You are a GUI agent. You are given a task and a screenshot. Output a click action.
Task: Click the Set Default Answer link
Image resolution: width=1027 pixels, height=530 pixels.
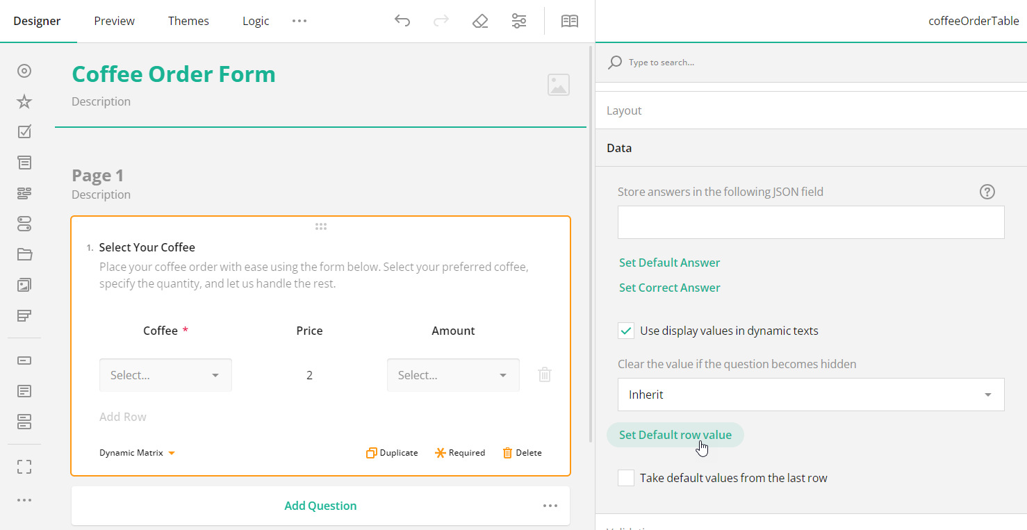click(669, 263)
